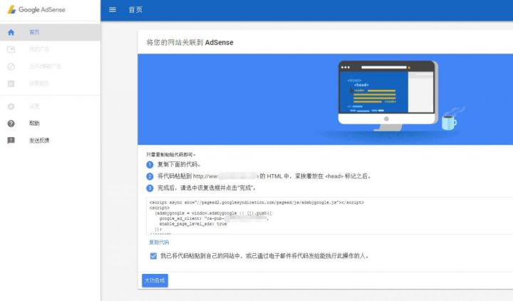The height and width of the screenshot is (301, 513).
Task: Open the hamburger menu in the blue header
Action: (x=113, y=10)
